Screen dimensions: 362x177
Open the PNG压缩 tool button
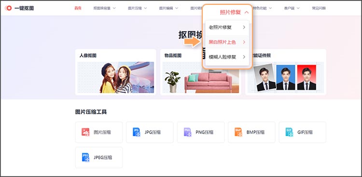click(201, 132)
